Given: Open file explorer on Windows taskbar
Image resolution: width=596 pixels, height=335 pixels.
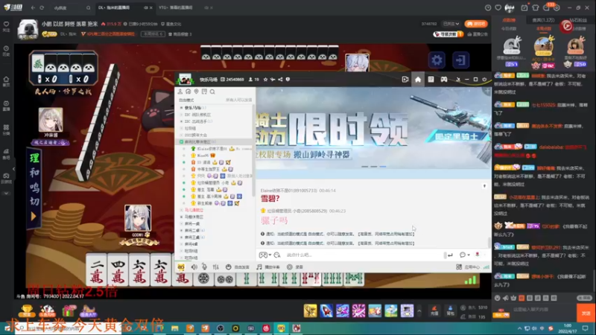Looking at the screenshot, I should [174, 328].
